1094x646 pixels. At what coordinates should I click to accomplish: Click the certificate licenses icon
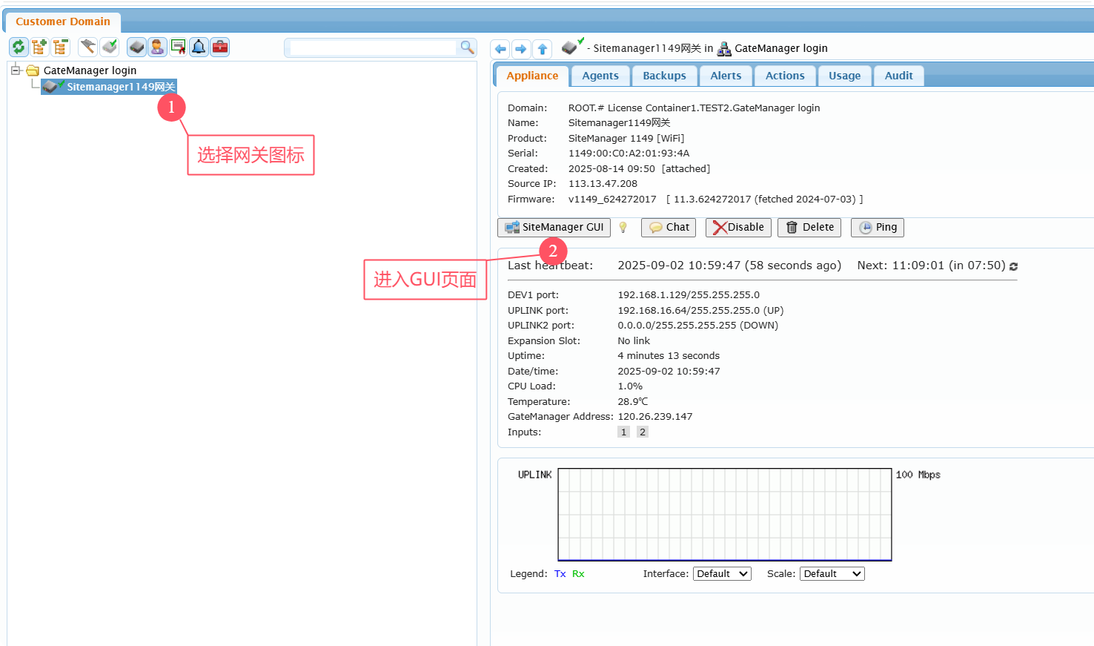click(179, 47)
